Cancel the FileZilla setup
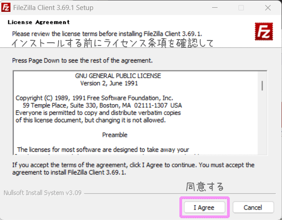 pos(253,207)
